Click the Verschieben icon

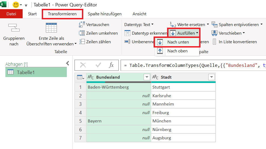pyautogui.click(x=215, y=33)
